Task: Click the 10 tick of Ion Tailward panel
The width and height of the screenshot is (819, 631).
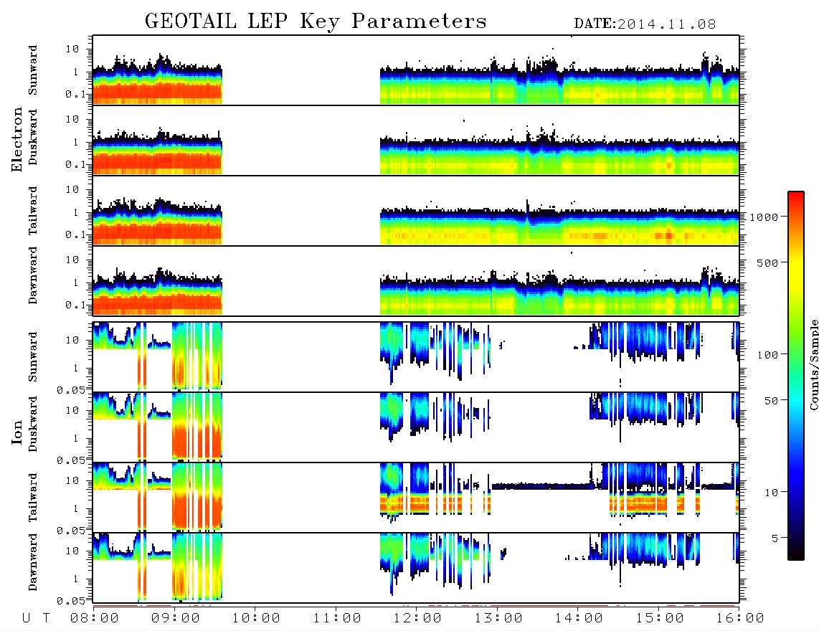Action: [72, 480]
